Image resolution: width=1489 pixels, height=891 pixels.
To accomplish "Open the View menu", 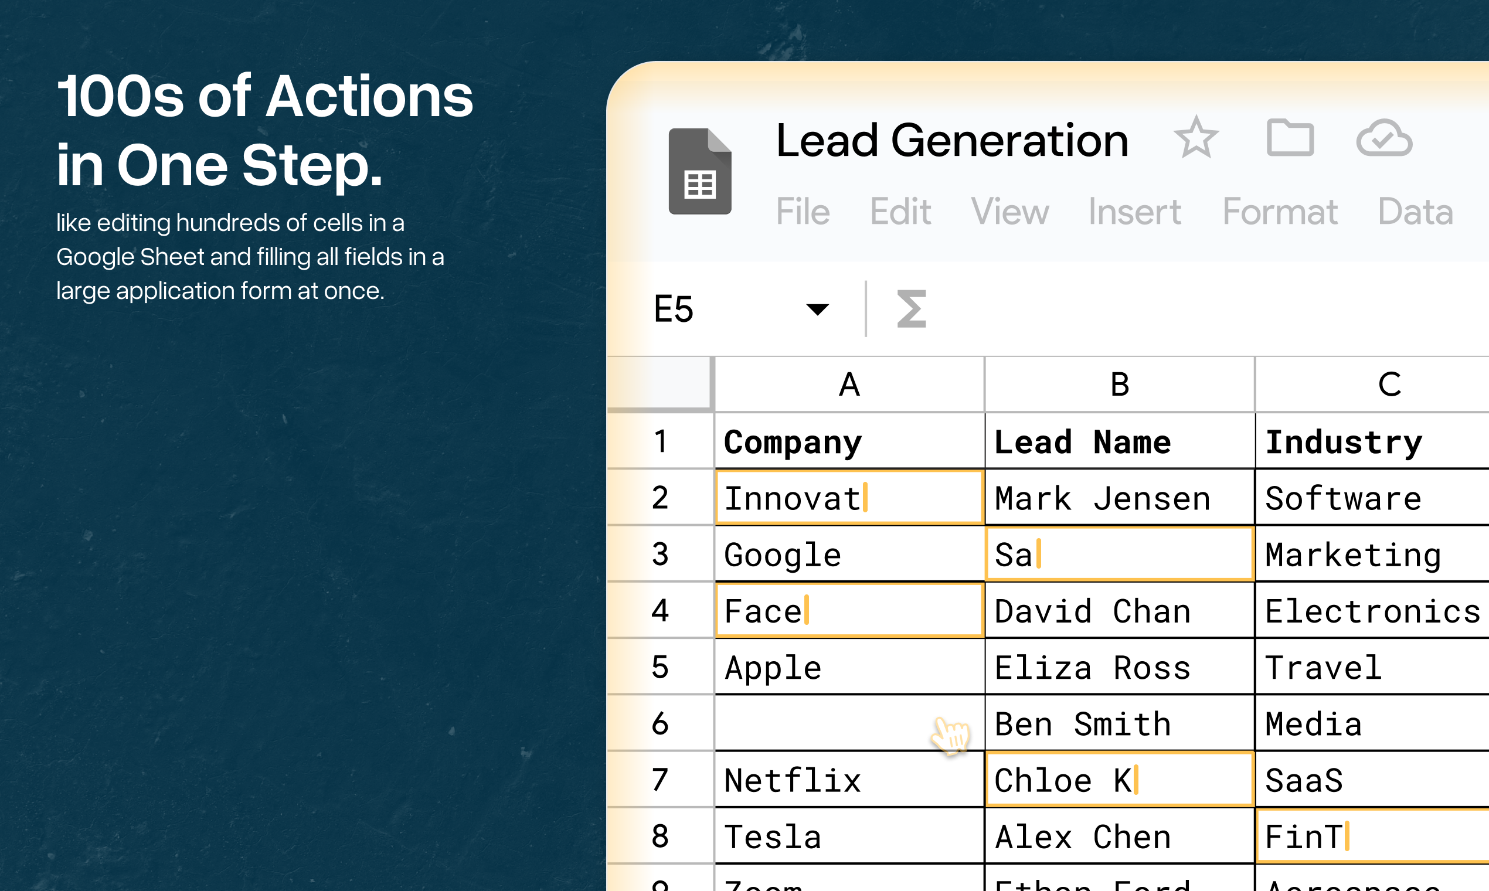I will (x=1010, y=212).
